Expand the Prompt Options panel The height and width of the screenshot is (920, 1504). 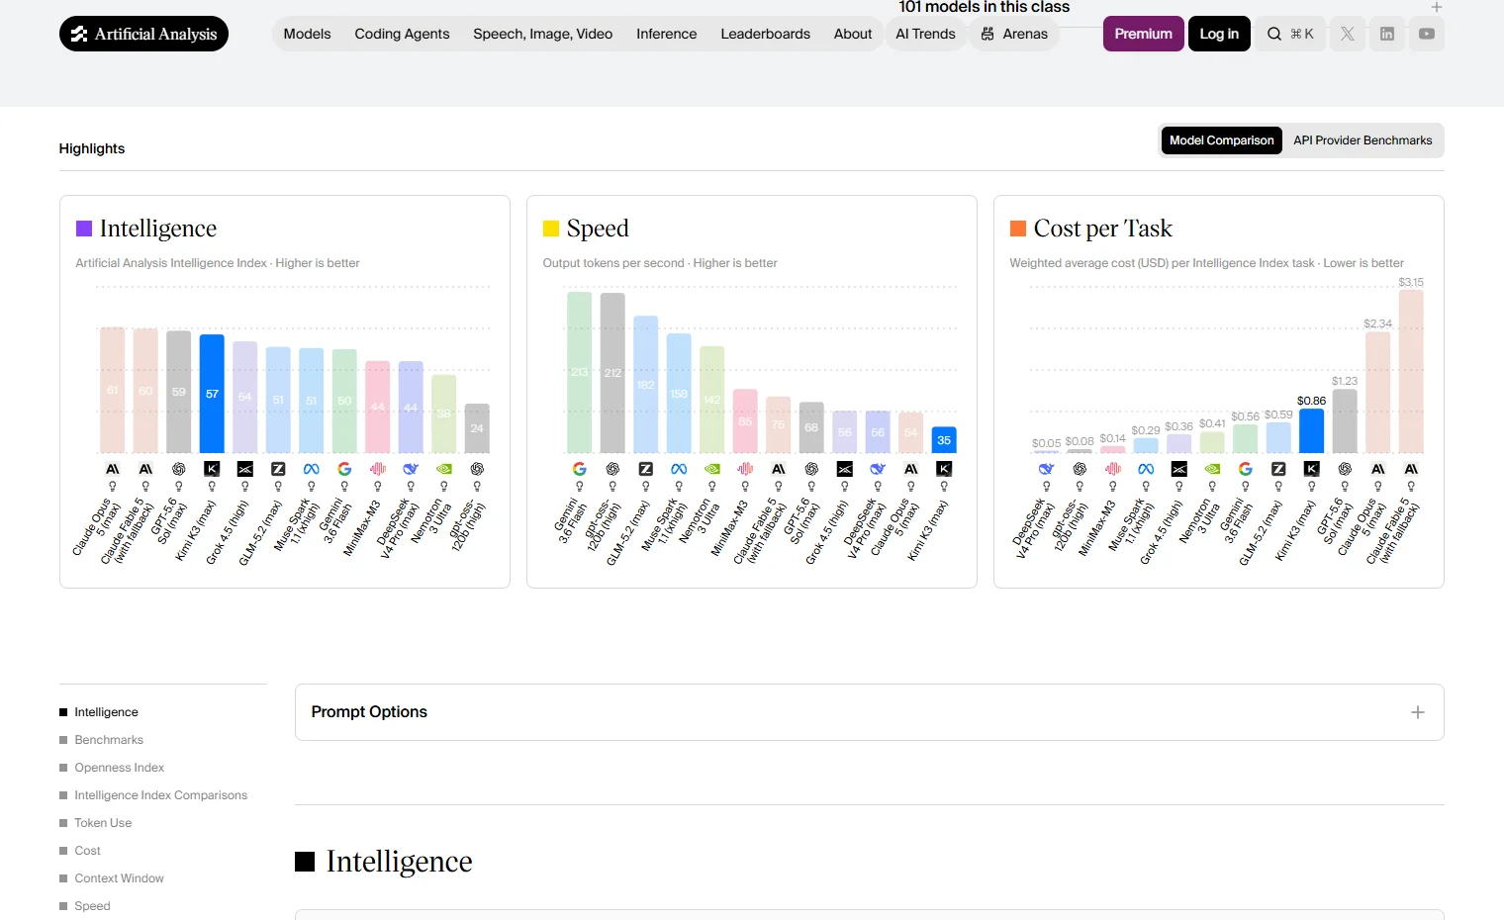870,712
